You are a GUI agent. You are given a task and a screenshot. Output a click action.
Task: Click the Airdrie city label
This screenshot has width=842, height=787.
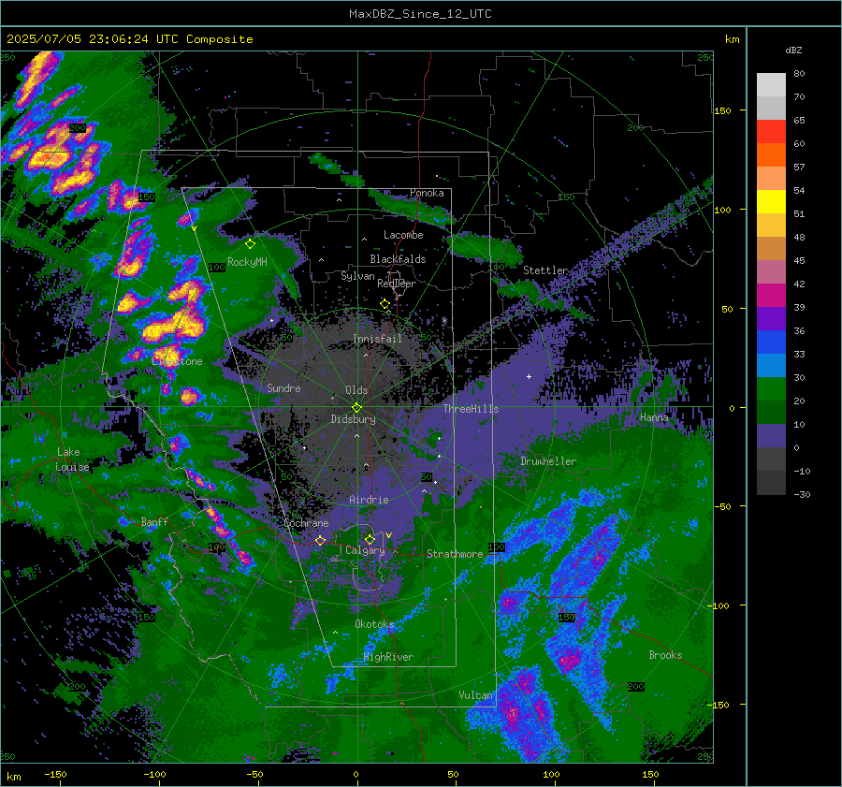coord(369,500)
